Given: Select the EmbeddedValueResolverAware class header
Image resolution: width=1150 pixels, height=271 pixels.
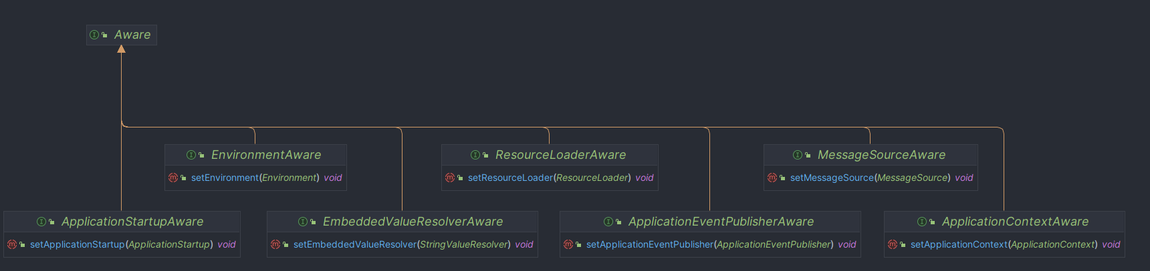Looking at the screenshot, I should [x=402, y=222].
